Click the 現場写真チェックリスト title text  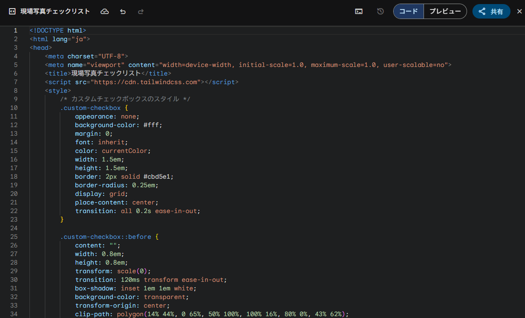tap(55, 11)
